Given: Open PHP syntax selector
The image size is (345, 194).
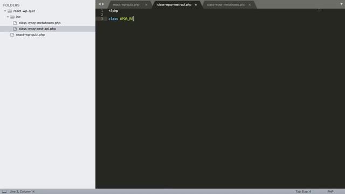Looking at the screenshot, I should click(330, 192).
